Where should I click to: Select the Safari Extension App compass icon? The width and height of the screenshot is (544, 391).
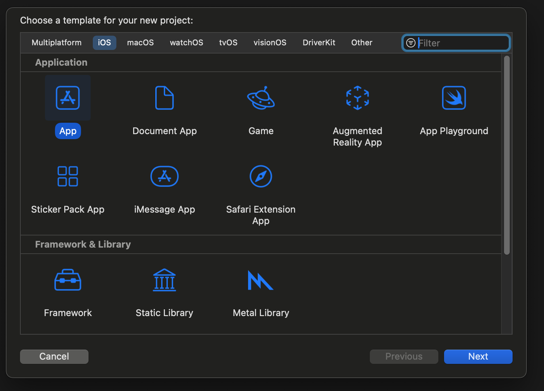261,176
